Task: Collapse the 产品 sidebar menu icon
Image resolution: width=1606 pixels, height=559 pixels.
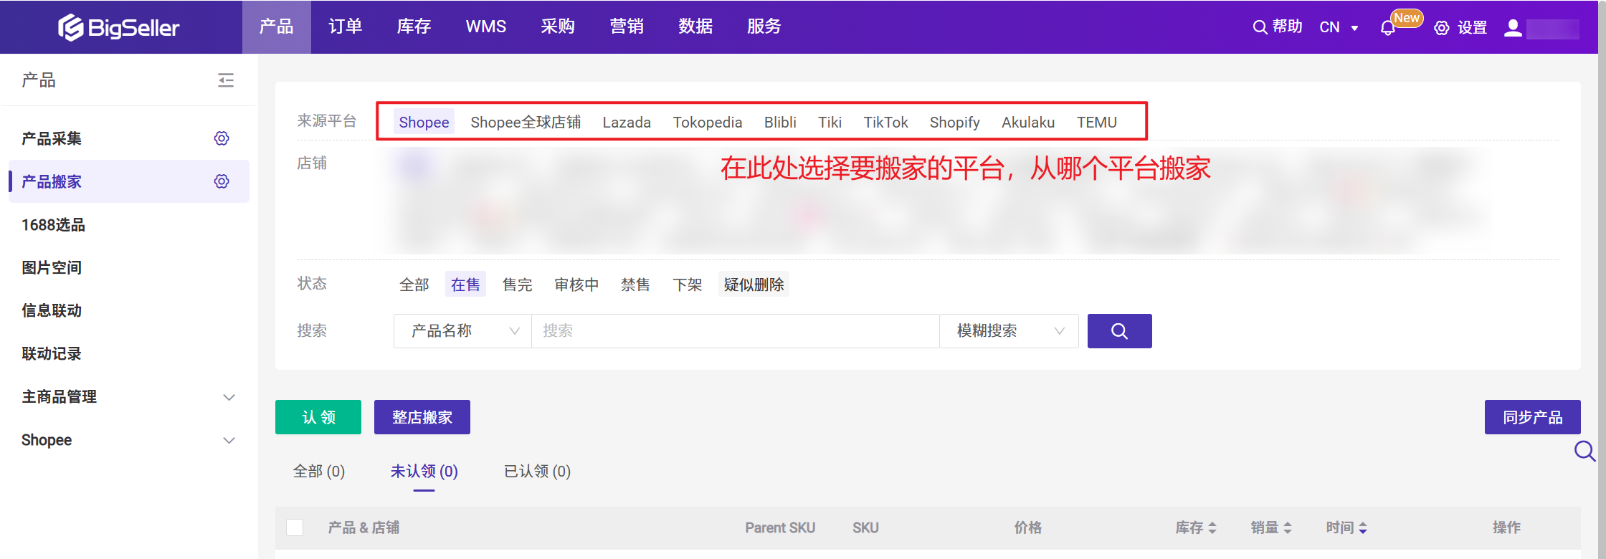Action: [x=226, y=80]
